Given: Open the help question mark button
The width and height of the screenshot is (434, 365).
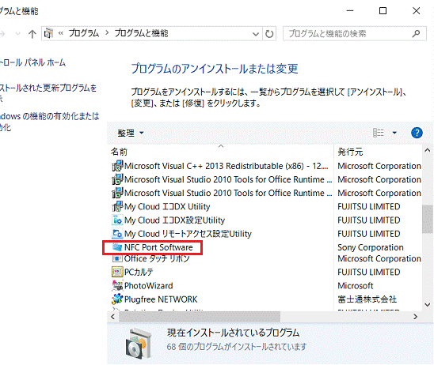Looking at the screenshot, I should point(417,133).
